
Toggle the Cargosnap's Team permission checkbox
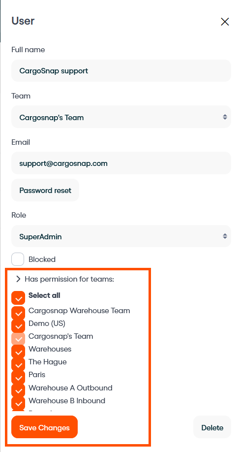(18, 338)
